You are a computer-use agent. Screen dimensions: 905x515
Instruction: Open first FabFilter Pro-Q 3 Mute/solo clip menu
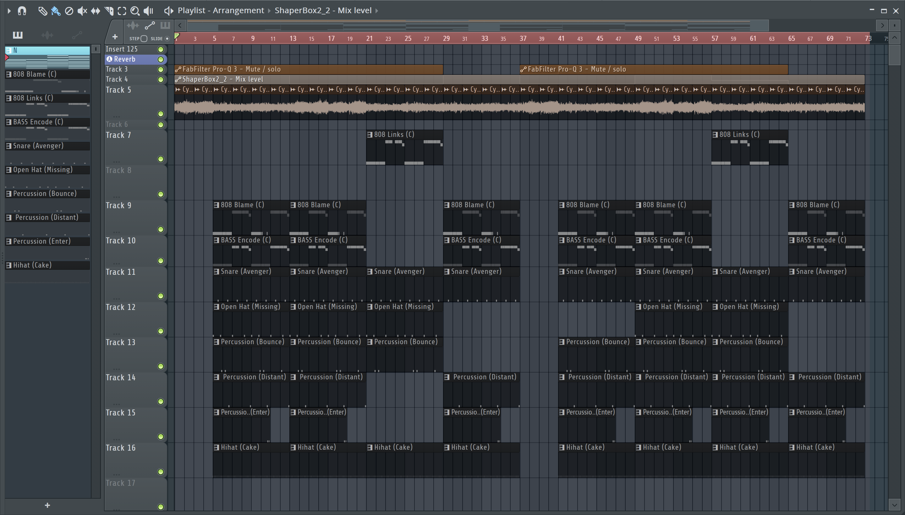178,70
